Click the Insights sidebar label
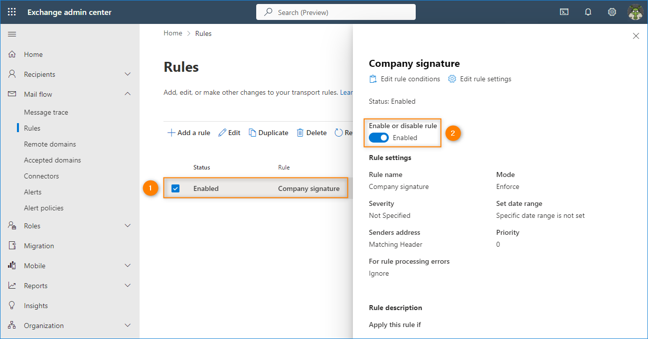The width and height of the screenshot is (648, 339). pyautogui.click(x=36, y=306)
